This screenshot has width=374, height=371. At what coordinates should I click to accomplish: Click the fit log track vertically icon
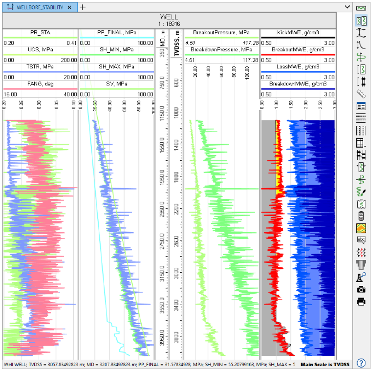click(361, 69)
